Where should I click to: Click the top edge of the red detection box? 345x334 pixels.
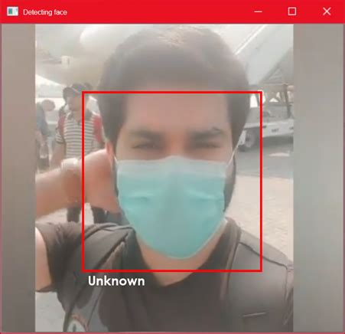(172, 93)
